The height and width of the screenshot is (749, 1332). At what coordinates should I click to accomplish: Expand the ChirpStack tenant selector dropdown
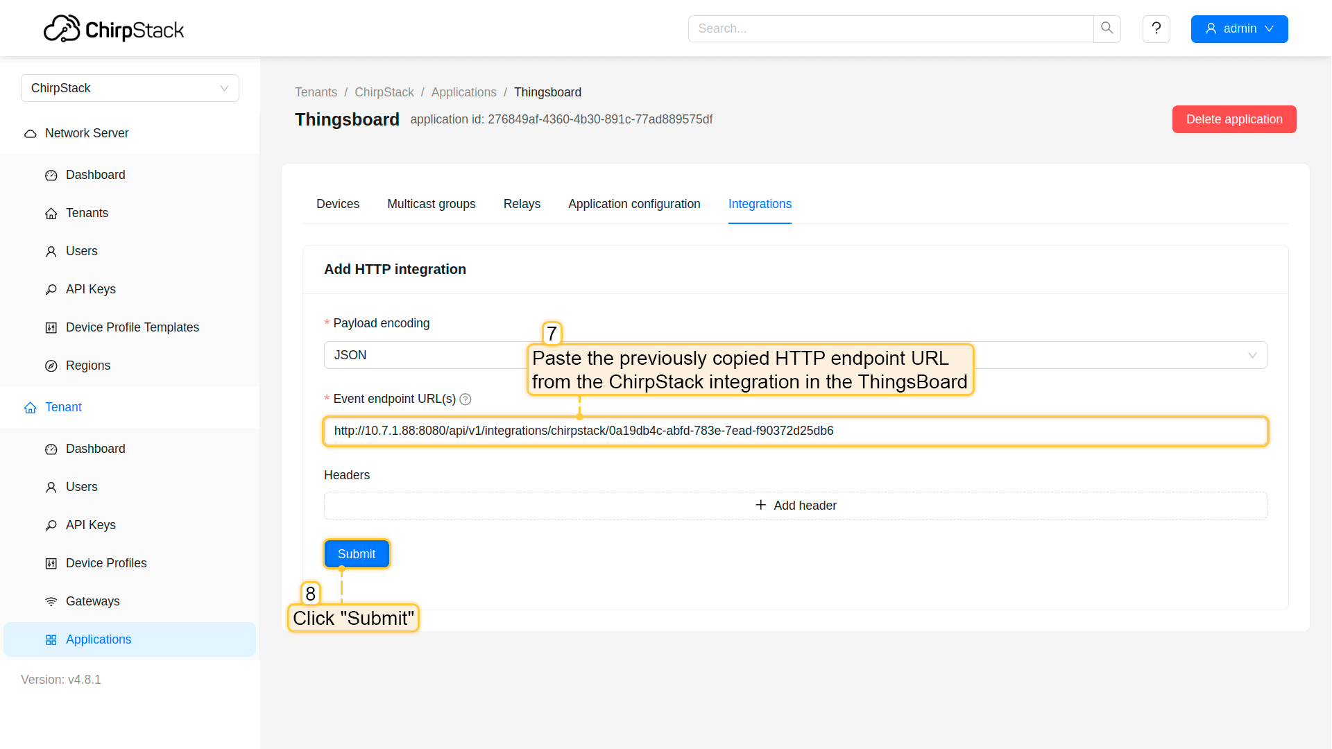[130, 88]
